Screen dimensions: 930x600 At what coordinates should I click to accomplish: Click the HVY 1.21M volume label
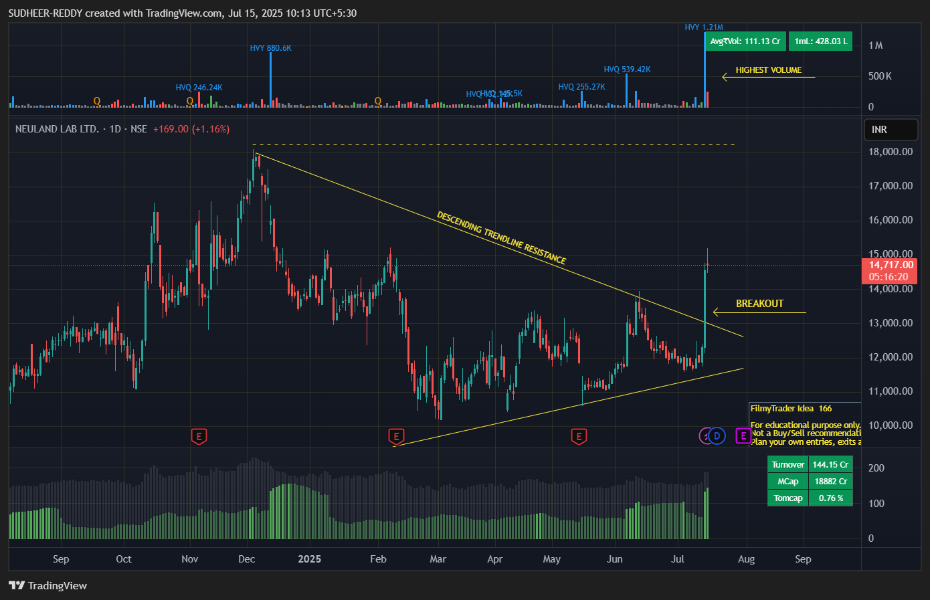click(704, 27)
